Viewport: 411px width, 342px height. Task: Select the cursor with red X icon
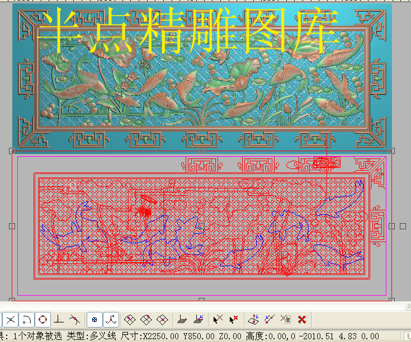[x=233, y=319]
